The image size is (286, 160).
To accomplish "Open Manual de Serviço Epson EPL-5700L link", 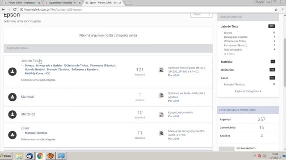I will 187,133.
